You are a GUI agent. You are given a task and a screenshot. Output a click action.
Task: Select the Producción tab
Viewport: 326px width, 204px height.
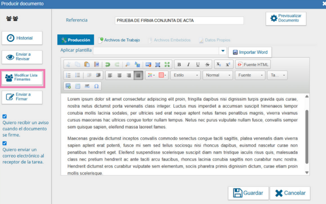click(76, 40)
